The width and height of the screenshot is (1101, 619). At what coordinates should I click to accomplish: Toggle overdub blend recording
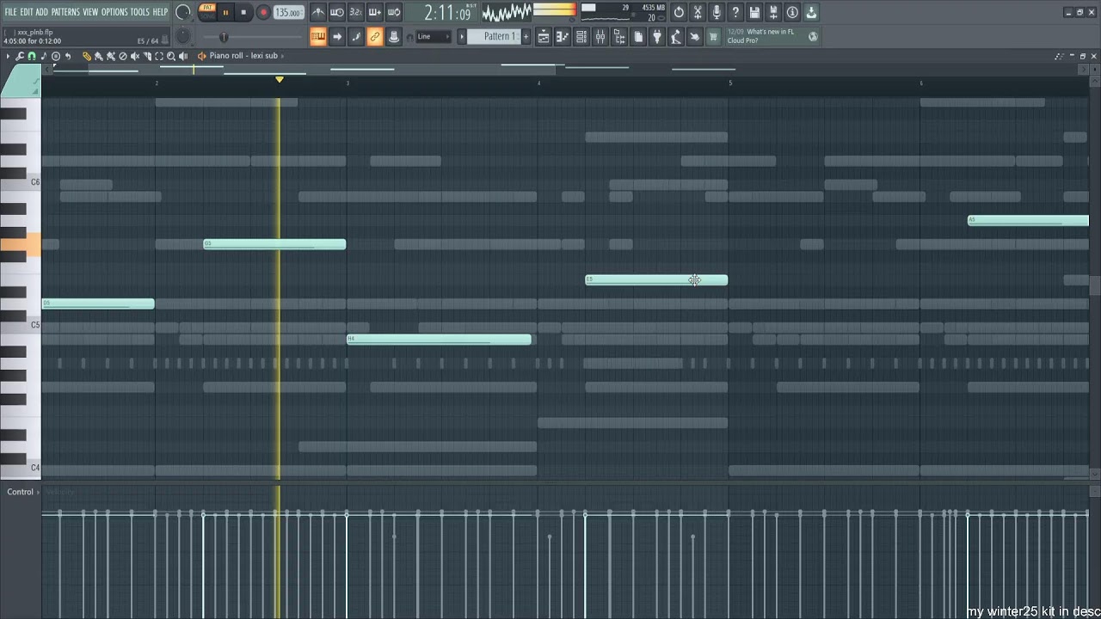point(375,12)
